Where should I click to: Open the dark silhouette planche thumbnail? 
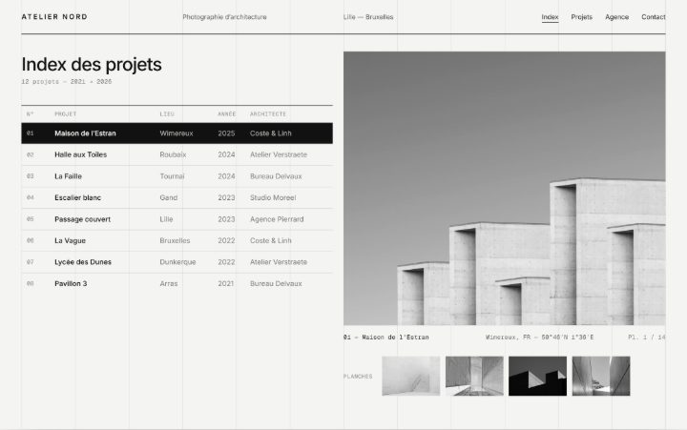(537, 376)
